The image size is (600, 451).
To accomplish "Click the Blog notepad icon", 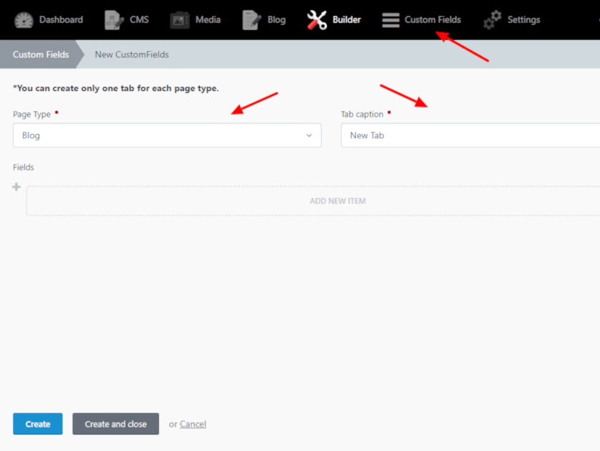I will [x=252, y=20].
